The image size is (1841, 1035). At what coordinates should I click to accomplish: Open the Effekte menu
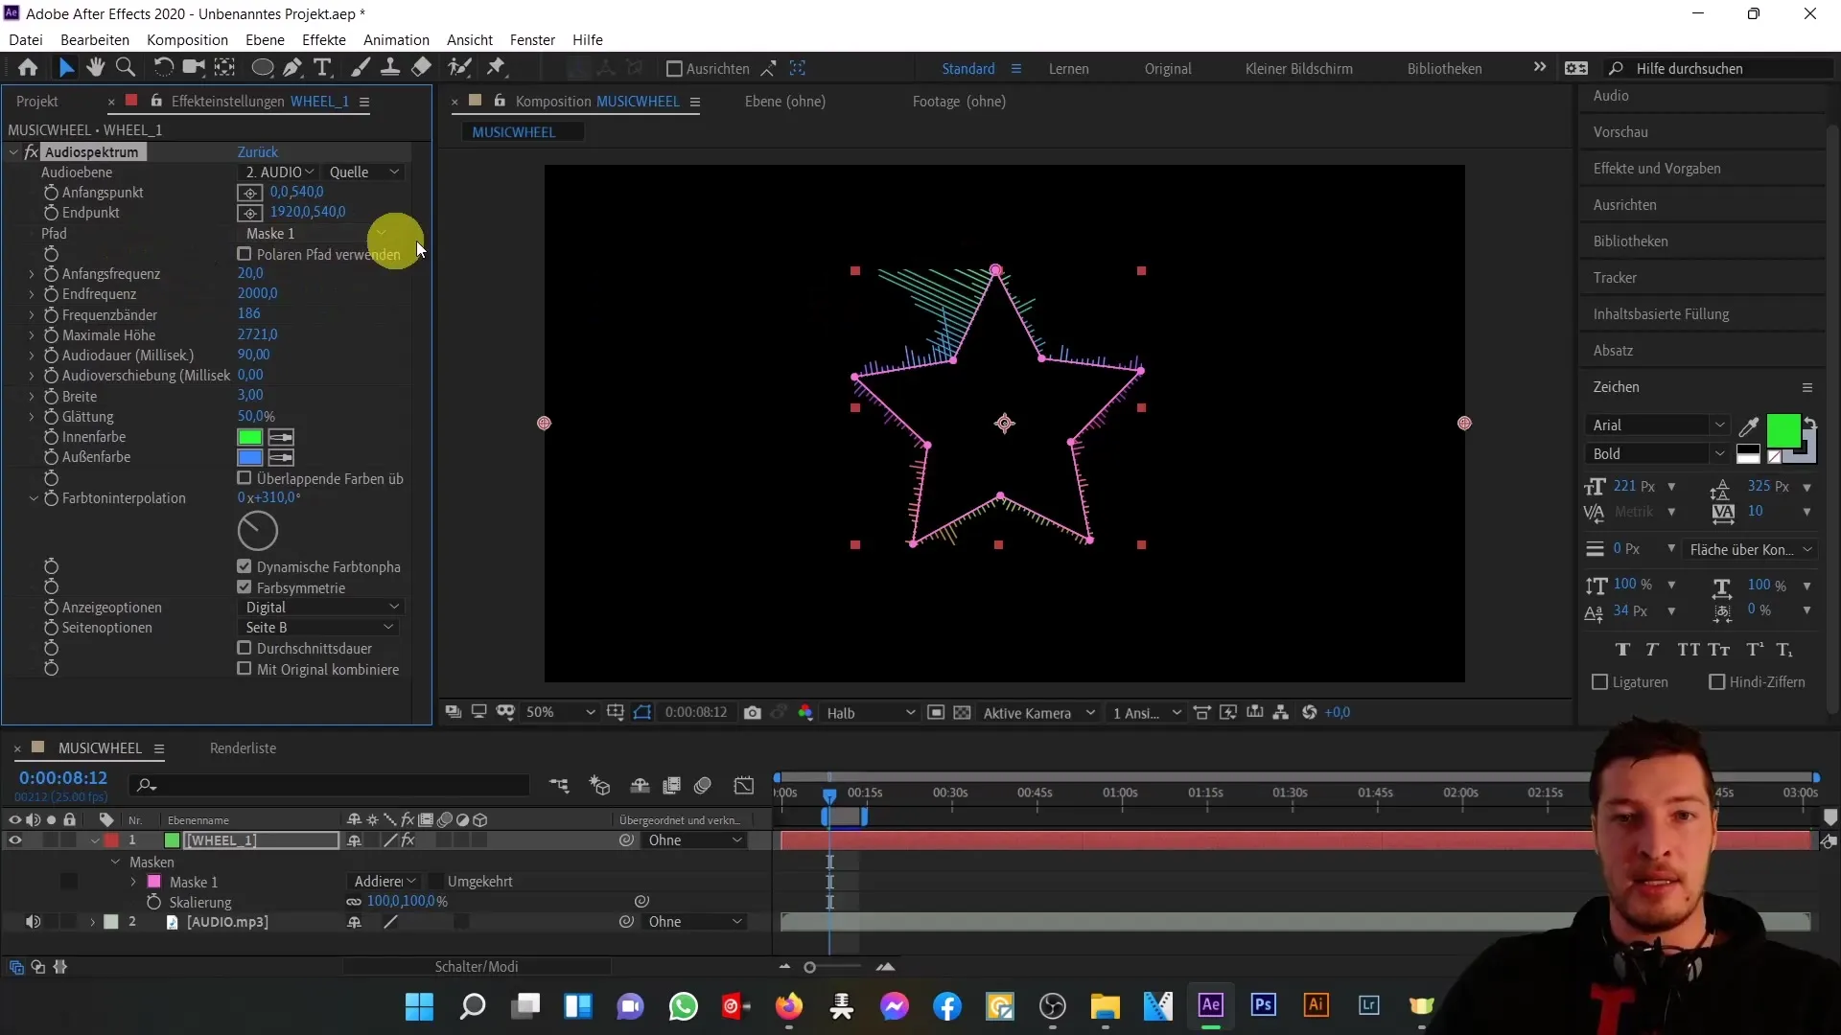[324, 40]
